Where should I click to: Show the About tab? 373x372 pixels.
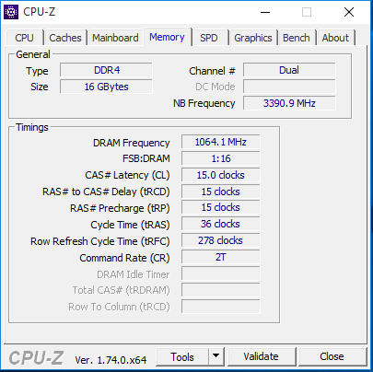point(335,38)
